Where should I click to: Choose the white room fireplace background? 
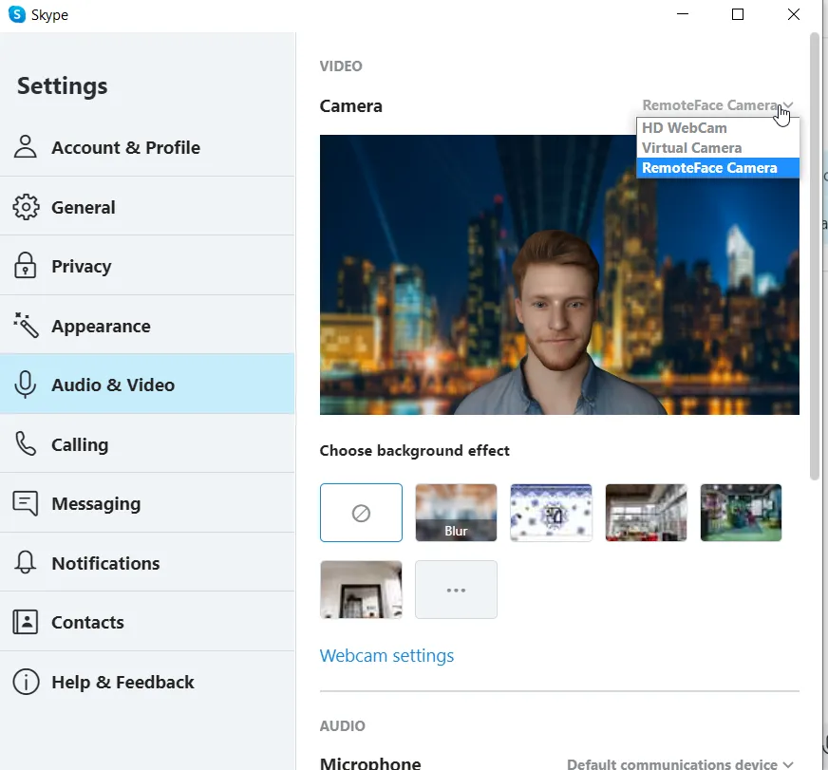361,590
